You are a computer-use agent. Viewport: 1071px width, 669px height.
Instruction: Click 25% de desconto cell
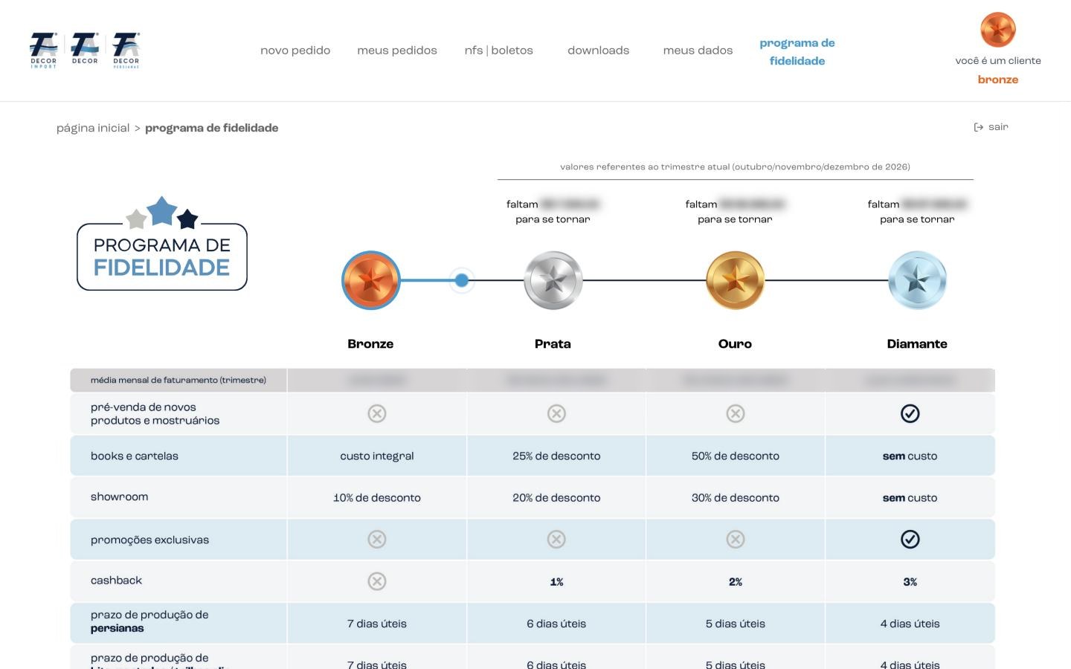556,456
